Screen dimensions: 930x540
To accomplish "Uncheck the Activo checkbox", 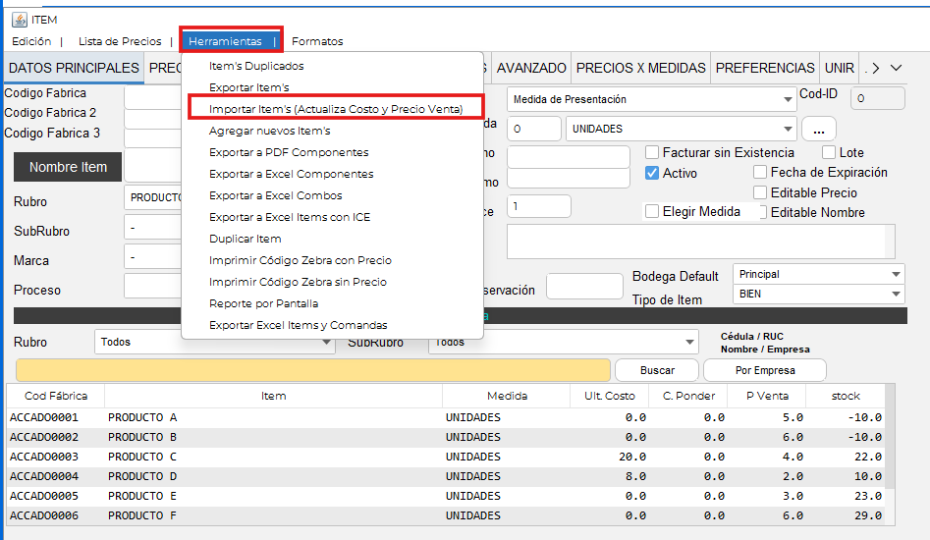I will [652, 173].
